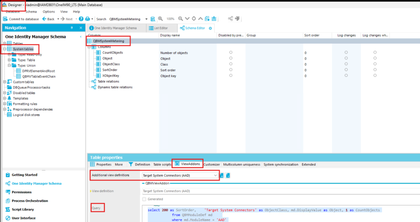The width and height of the screenshot is (420, 222).
Task: Click the printer icon in the toolbar
Action: [87, 19]
